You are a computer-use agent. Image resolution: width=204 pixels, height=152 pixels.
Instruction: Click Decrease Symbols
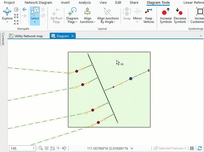pos(180,16)
